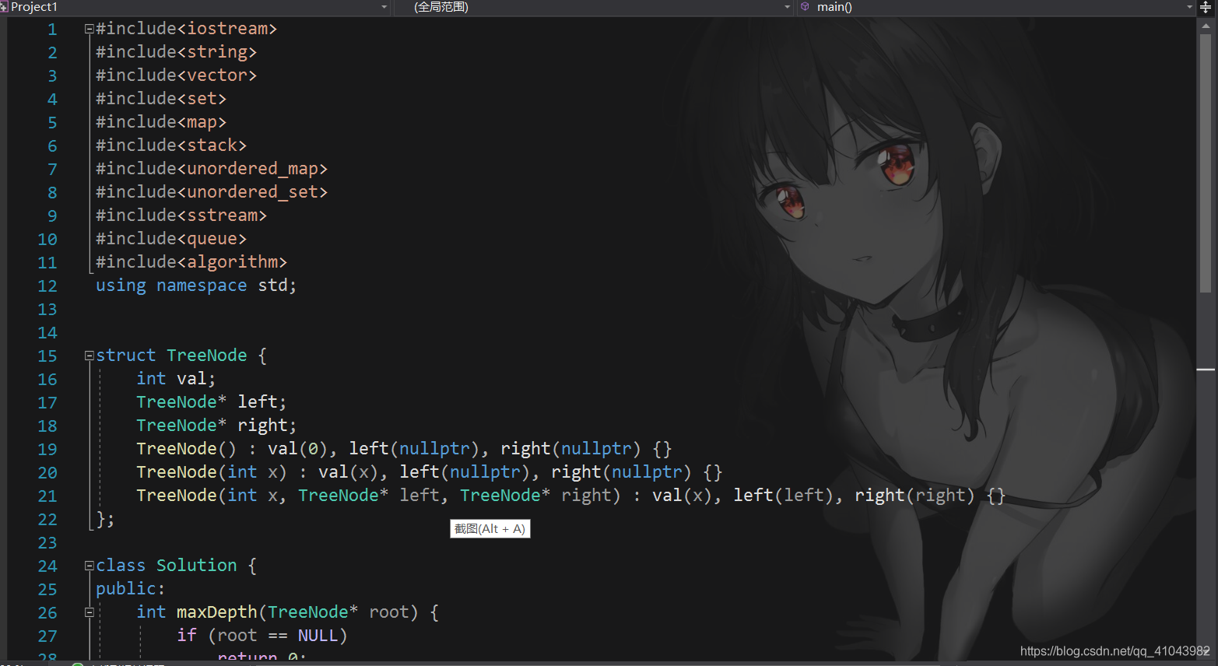
Task: Click 'TreeNode(int x)' constructor on line 20
Action: 212,472
